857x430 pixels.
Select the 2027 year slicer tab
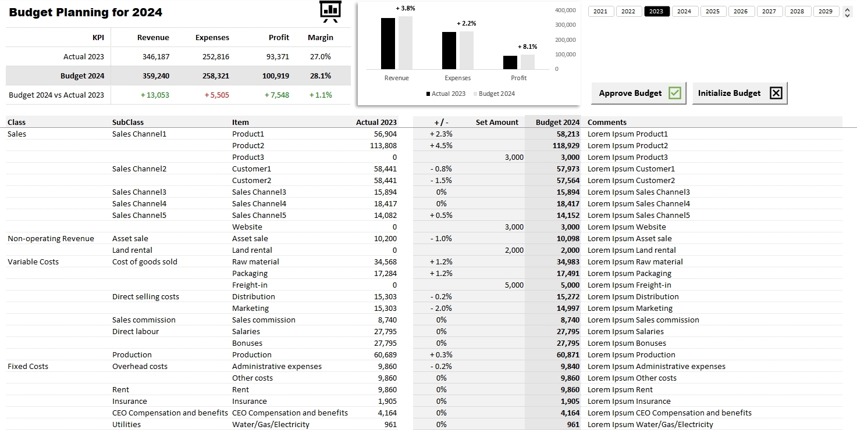[769, 11]
